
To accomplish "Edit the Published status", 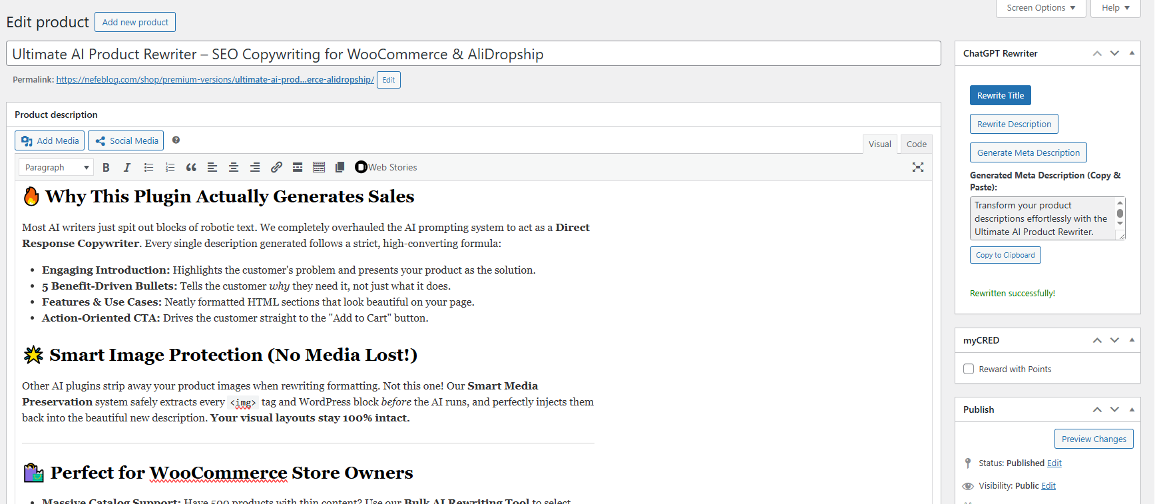I will (1054, 463).
